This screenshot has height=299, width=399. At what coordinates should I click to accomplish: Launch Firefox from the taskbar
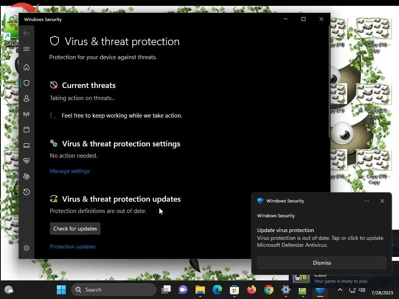tap(252, 290)
